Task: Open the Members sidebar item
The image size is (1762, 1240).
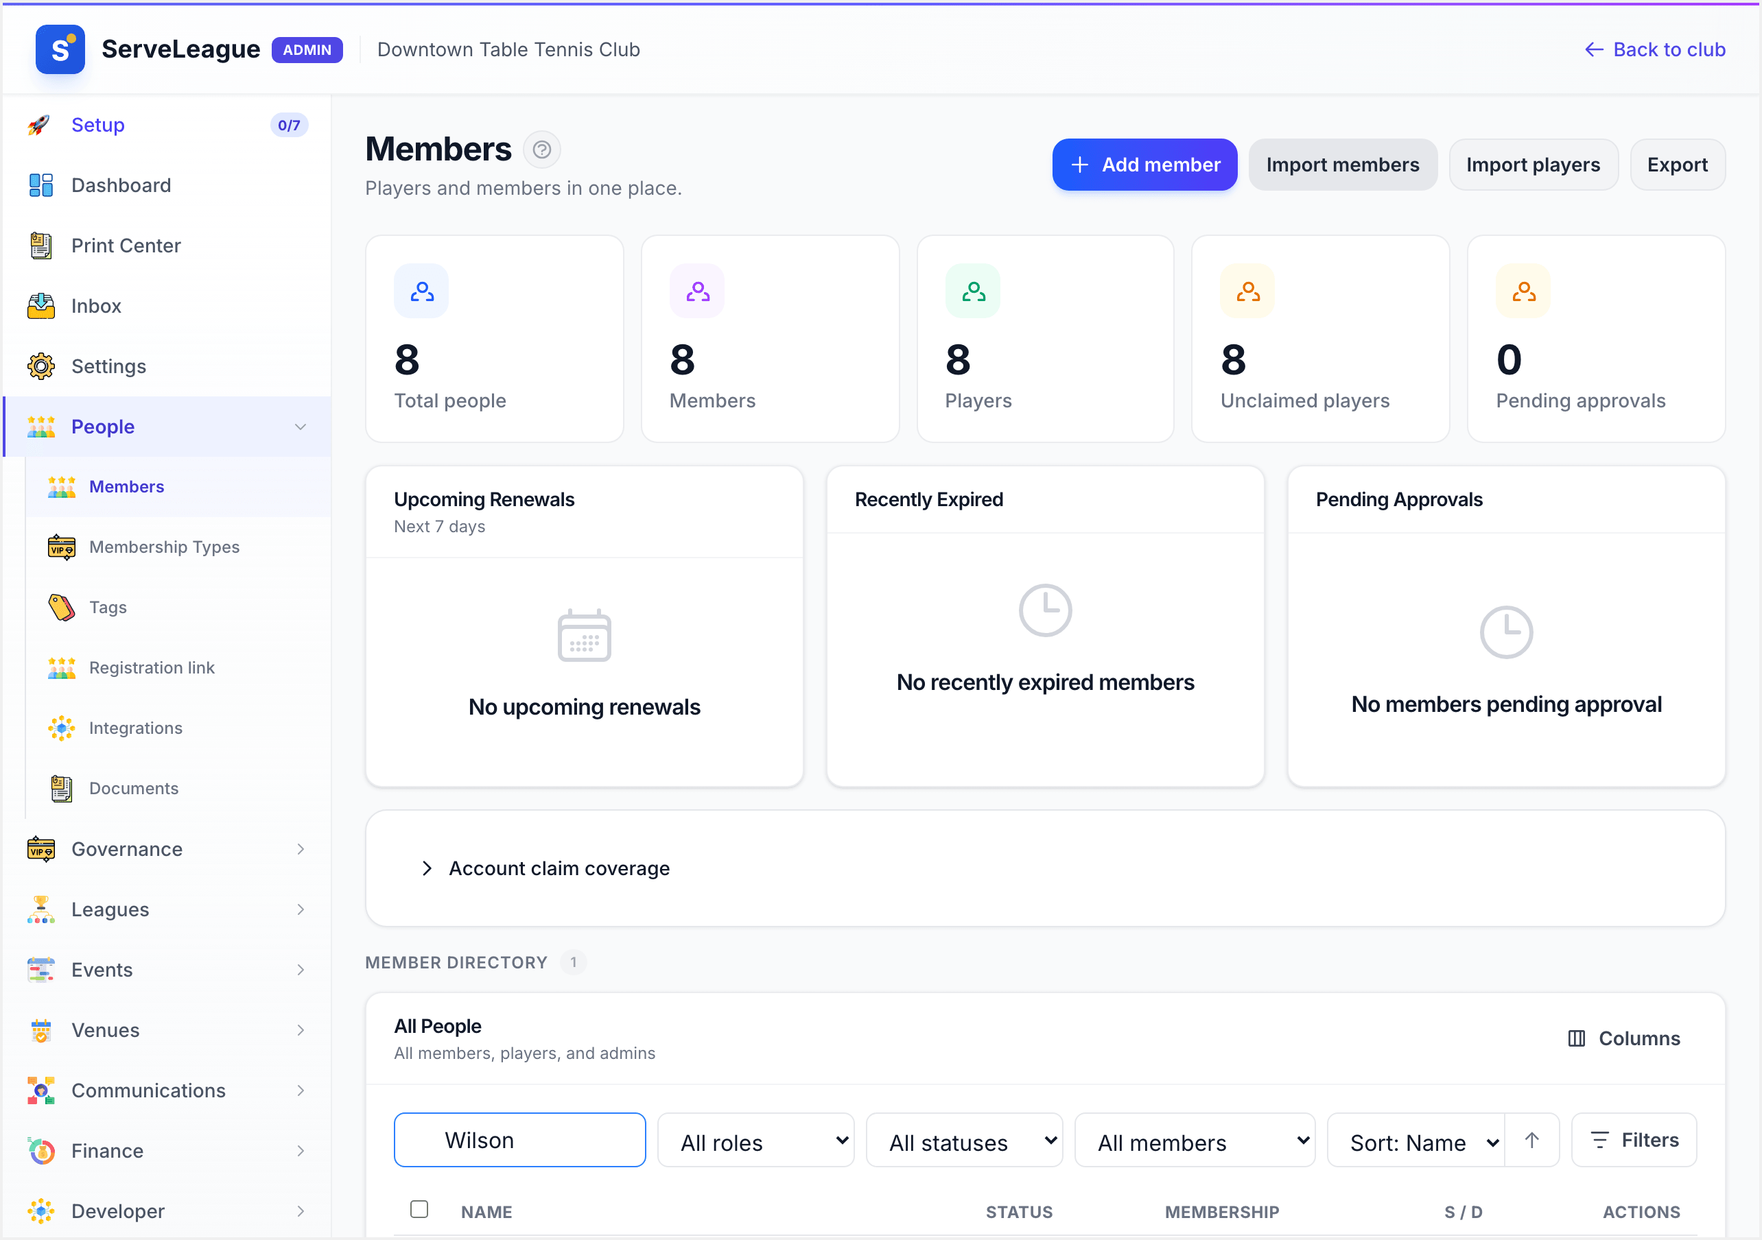Action: click(178, 487)
